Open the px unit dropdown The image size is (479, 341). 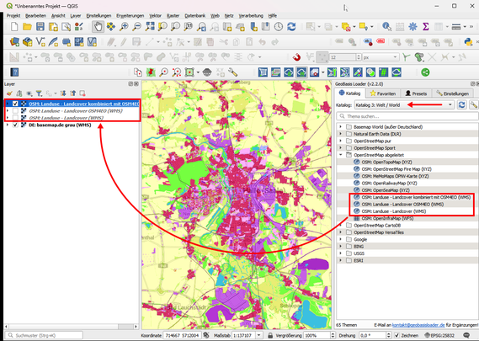click(x=381, y=57)
